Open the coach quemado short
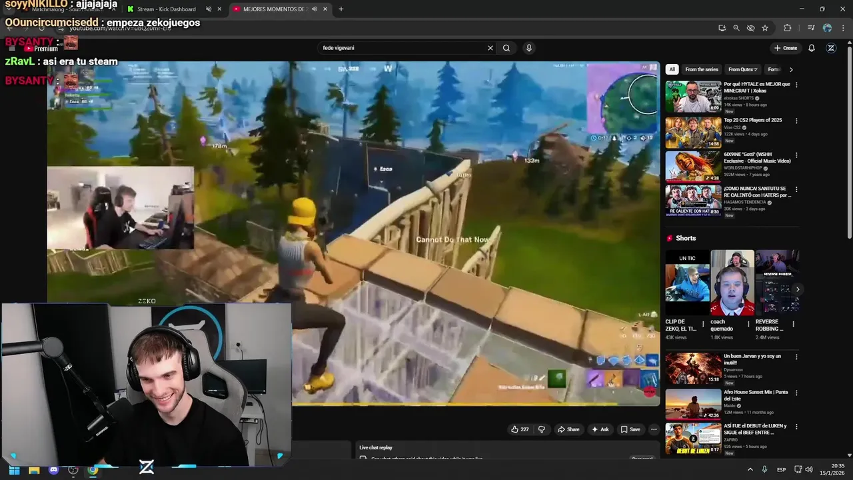The height and width of the screenshot is (480, 853). click(x=732, y=283)
